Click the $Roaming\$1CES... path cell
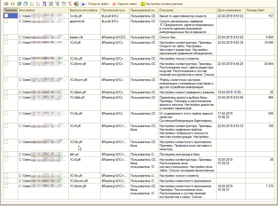278x206 pixels. click(x=115, y=37)
